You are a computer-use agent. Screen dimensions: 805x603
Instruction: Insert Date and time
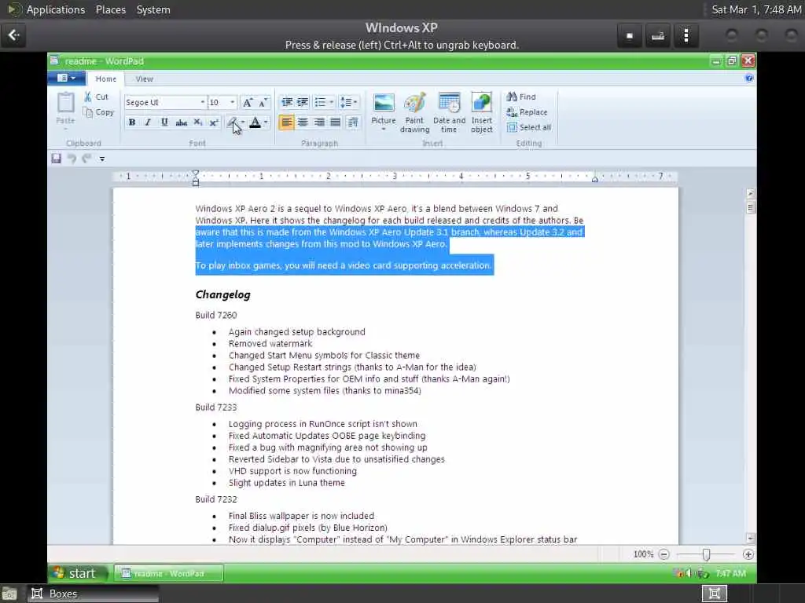[449, 113]
